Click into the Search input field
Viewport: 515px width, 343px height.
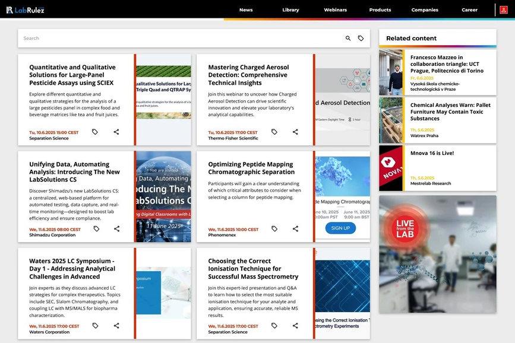click(x=181, y=39)
